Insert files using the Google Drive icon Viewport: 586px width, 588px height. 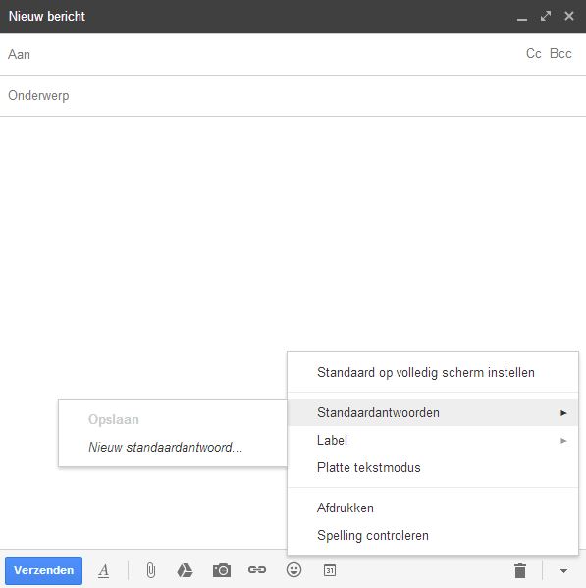click(185, 570)
